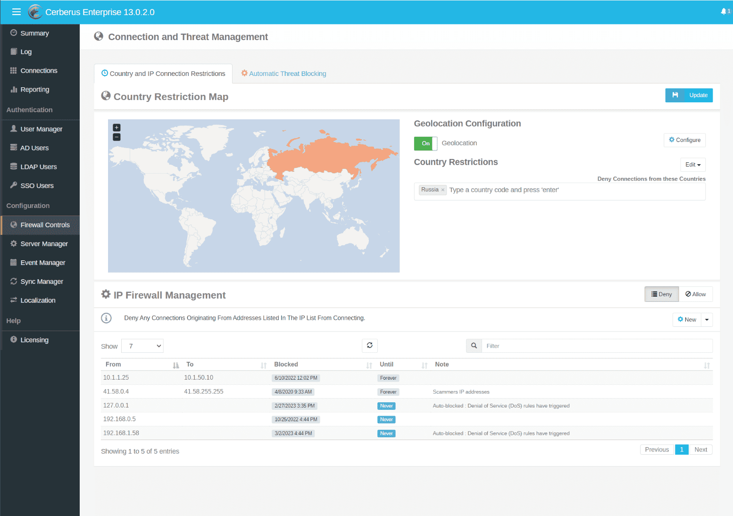Open AD Users page
The height and width of the screenshot is (516, 733).
click(40, 148)
